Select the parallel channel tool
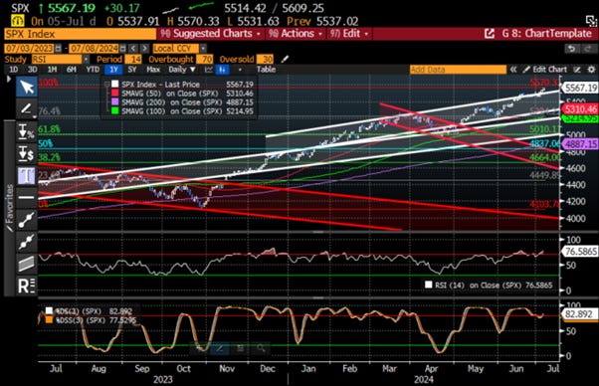This screenshot has height=386, width=599. pos(26,264)
